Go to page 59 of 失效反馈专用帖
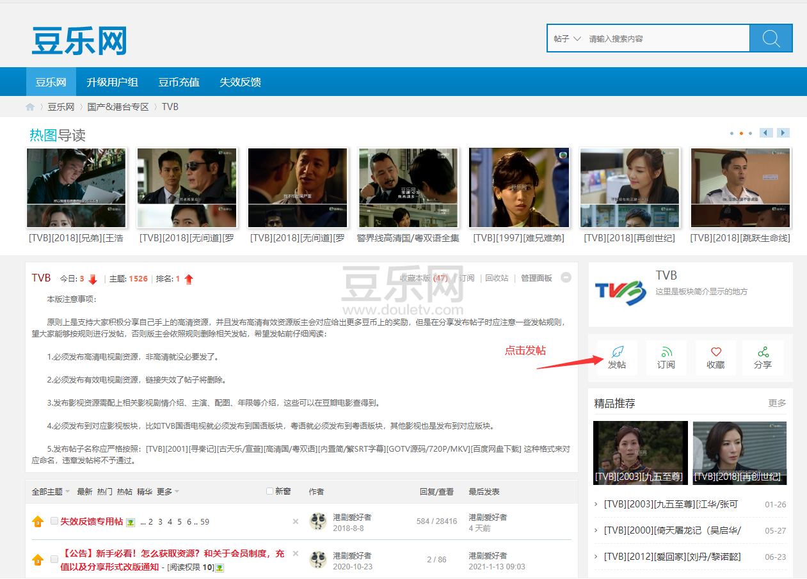The width and height of the screenshot is (807, 579). (205, 521)
